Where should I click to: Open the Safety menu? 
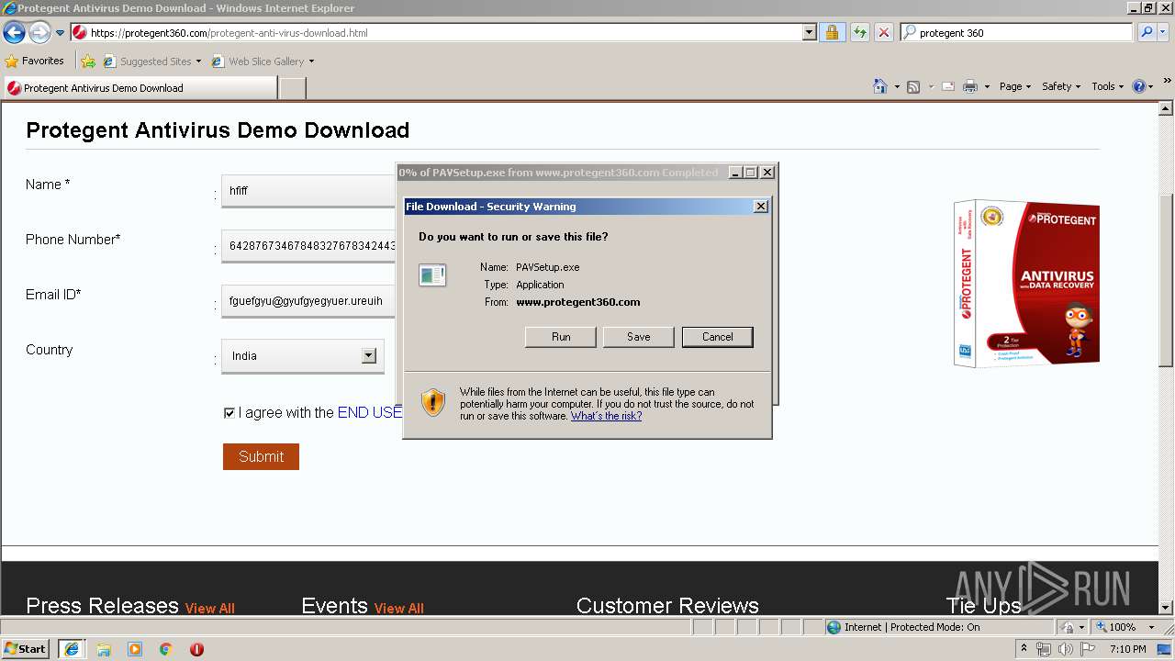pyautogui.click(x=1061, y=86)
